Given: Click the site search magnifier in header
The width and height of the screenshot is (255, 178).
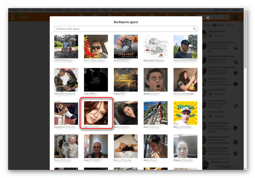Looking at the screenshot, I should (x=226, y=17).
